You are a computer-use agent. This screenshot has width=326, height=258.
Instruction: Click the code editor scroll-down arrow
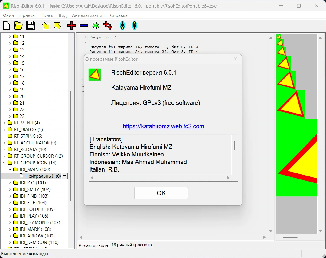point(271,231)
